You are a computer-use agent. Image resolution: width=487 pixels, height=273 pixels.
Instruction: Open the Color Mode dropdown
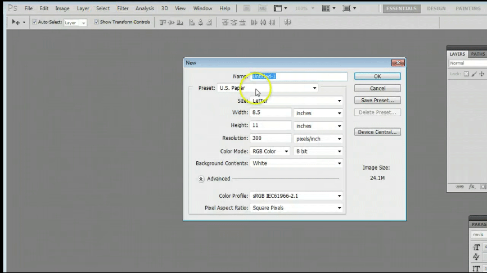[x=270, y=151]
